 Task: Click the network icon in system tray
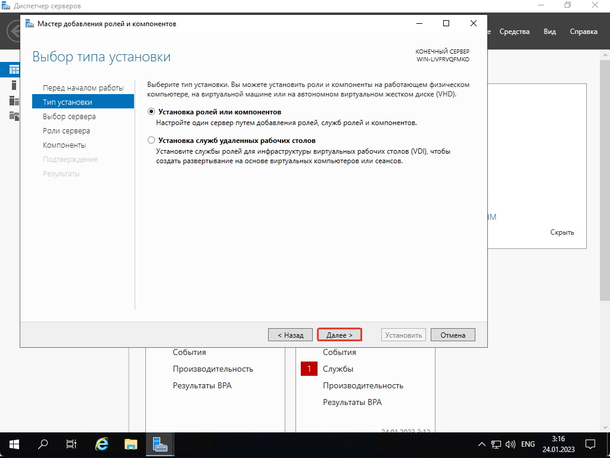496,445
